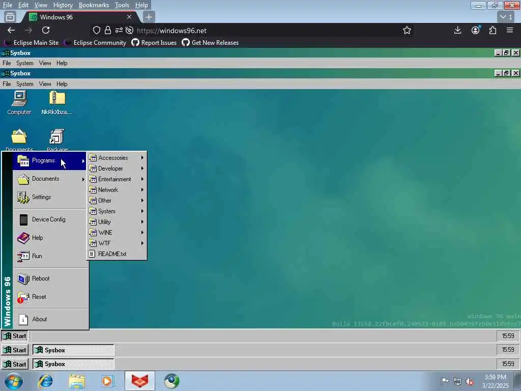Click the site padlock icon
This screenshot has height=391, width=521.
pyautogui.click(x=108, y=31)
